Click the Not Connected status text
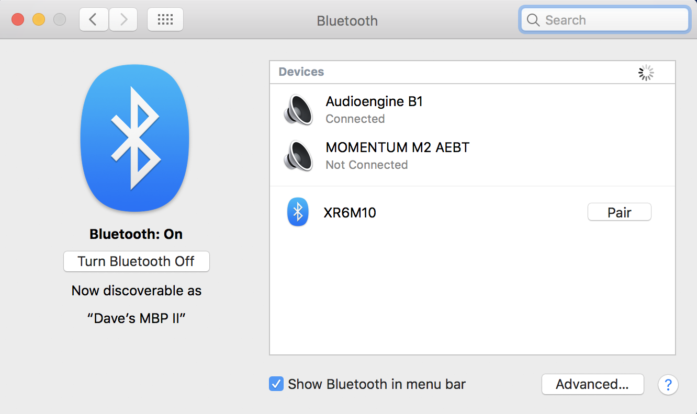Viewport: 697px width, 414px height. [366, 165]
